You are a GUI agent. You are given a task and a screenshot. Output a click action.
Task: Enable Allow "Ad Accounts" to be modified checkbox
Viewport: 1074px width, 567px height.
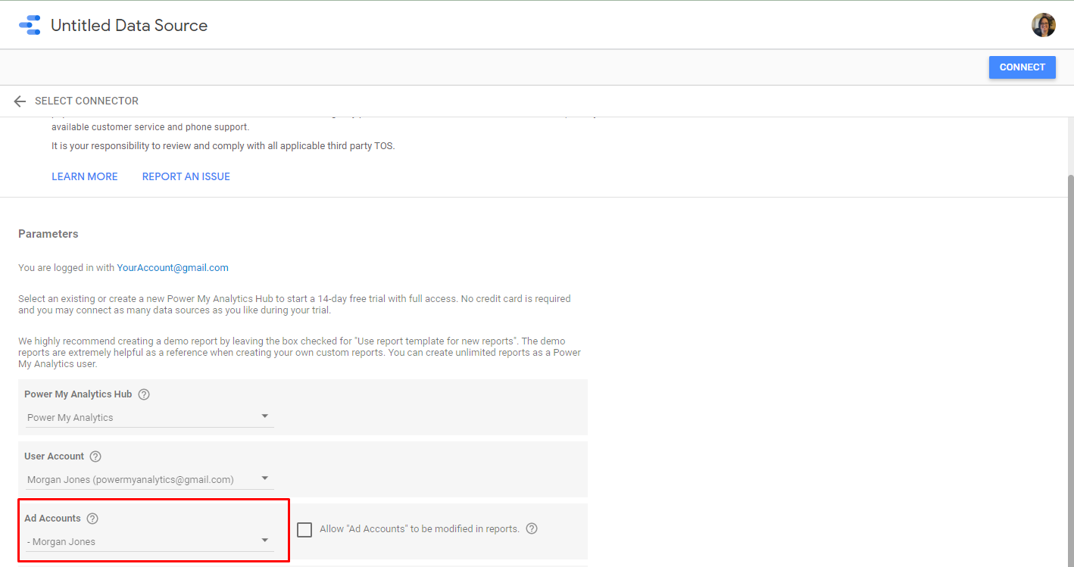304,530
